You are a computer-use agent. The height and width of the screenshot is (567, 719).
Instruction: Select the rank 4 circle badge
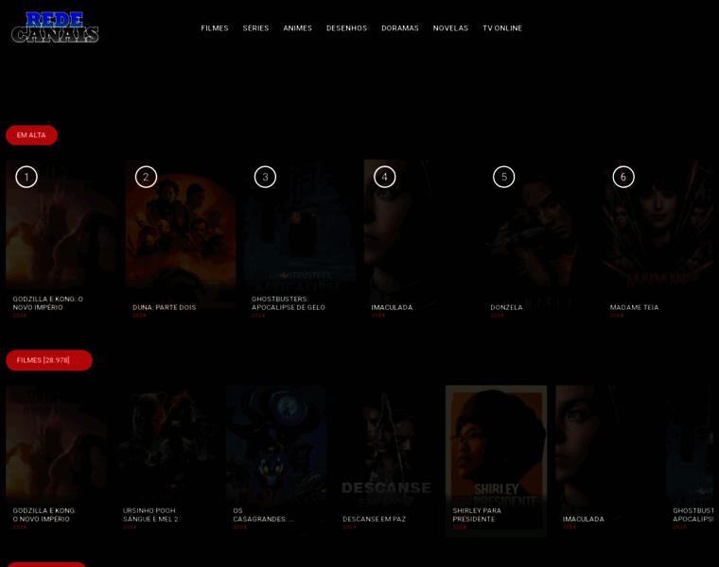point(385,177)
